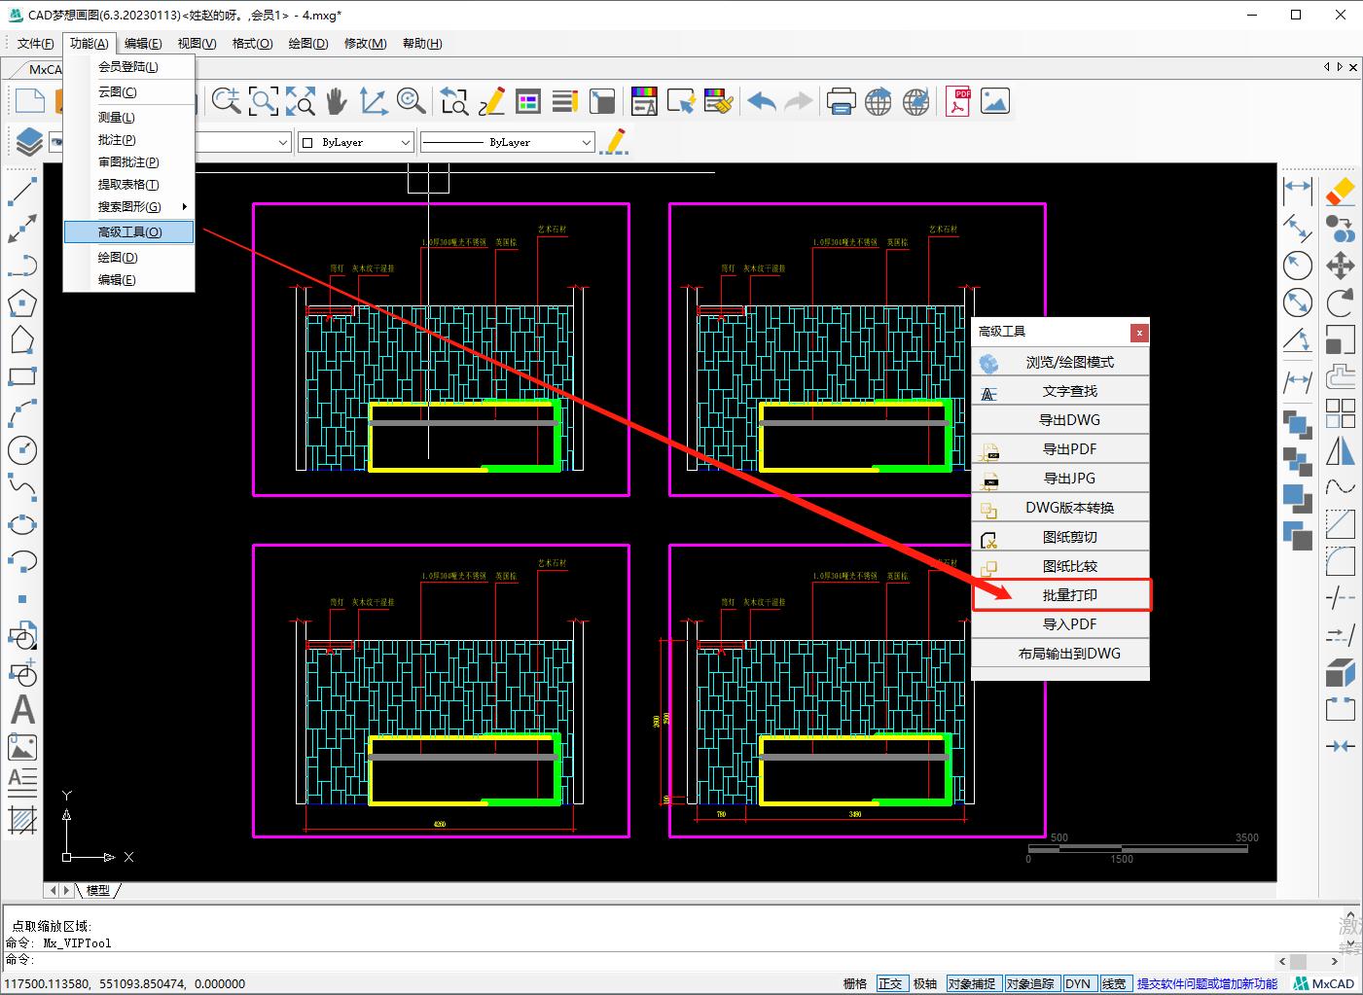Click the 导出PDF button

1061,449
